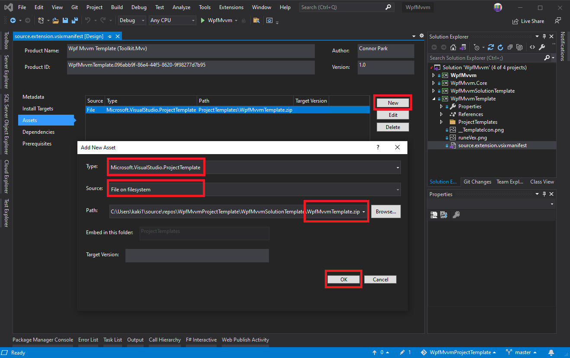Click the New asset button
570x358 pixels.
(x=393, y=103)
